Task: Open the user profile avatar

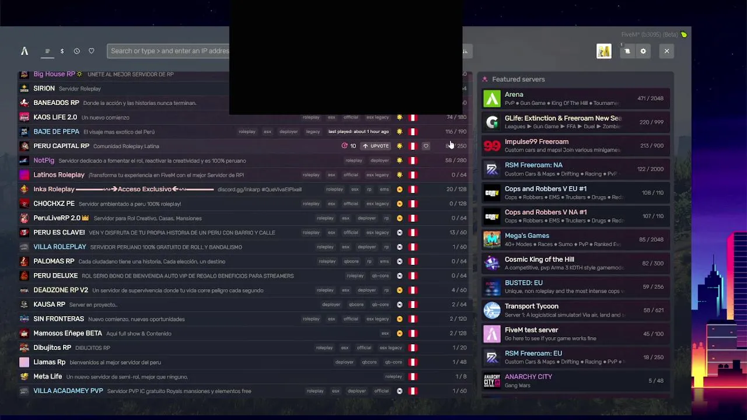Action: point(603,51)
